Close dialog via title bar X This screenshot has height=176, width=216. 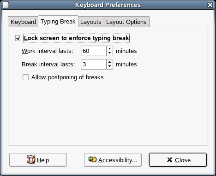pos(210,5)
